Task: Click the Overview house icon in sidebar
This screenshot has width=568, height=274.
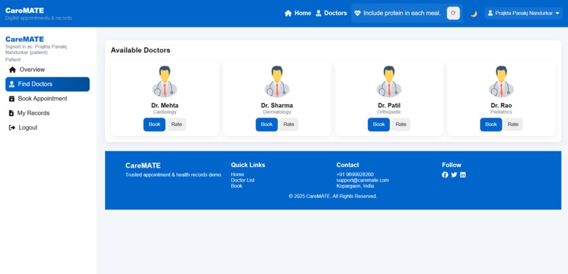Action: coord(12,70)
